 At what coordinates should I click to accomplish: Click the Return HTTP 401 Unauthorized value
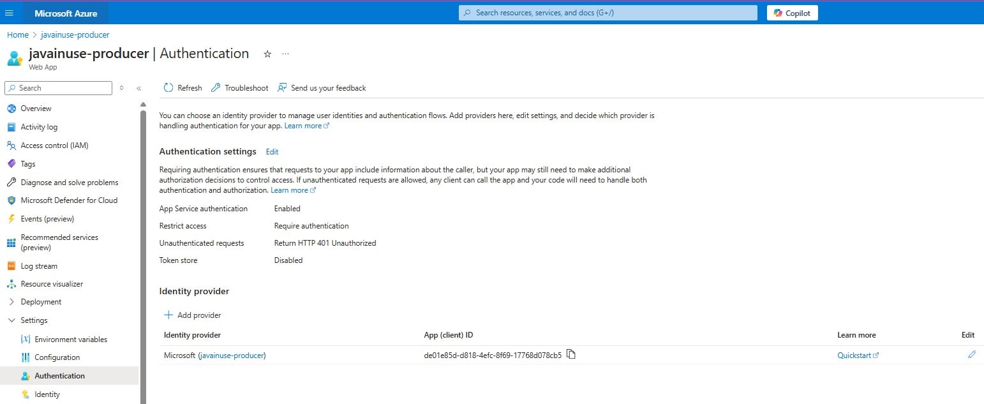(x=325, y=243)
